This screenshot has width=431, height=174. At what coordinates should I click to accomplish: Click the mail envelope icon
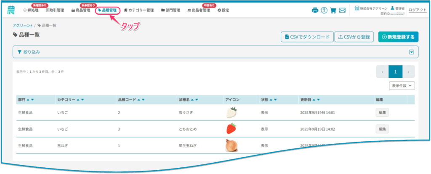342,11
